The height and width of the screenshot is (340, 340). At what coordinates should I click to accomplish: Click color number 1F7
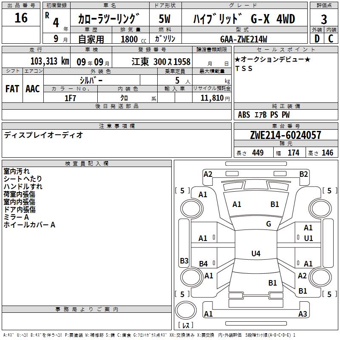tap(70, 98)
